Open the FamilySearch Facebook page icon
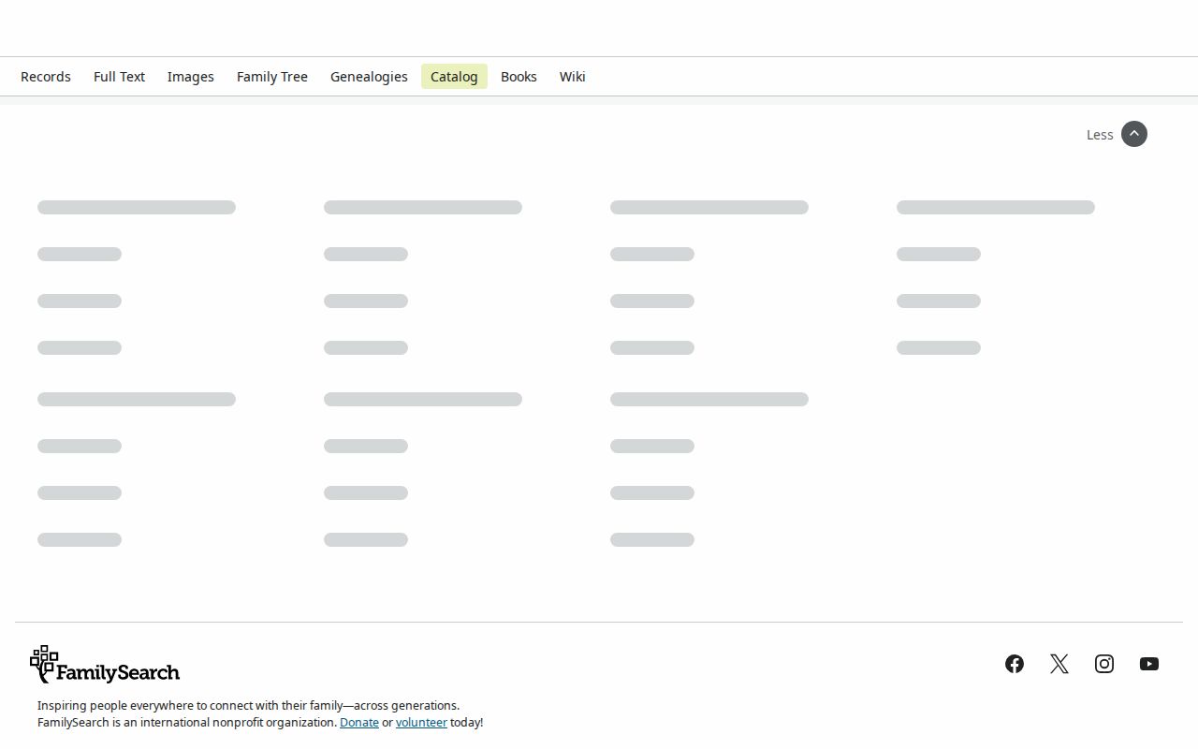 coord(1015,664)
